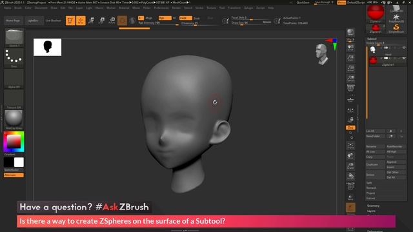Click the Floor grid icon
Viewport: 413px width, 232px height.
tap(350, 99)
